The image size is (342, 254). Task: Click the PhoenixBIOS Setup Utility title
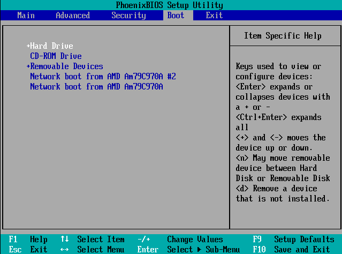[170, 5]
